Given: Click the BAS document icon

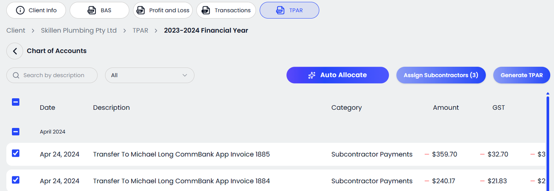Looking at the screenshot, I should pyautogui.click(x=92, y=10).
